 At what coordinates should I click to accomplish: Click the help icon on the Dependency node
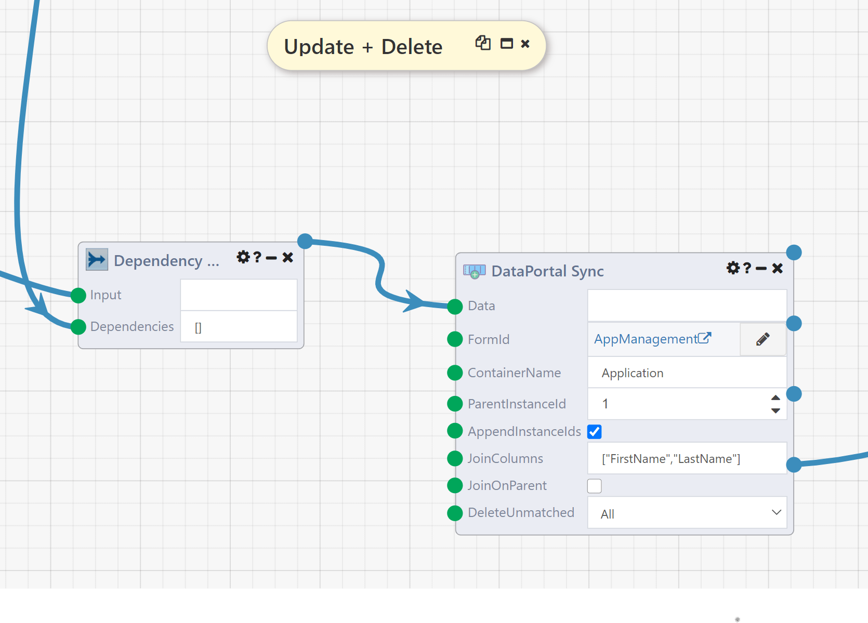tap(258, 257)
